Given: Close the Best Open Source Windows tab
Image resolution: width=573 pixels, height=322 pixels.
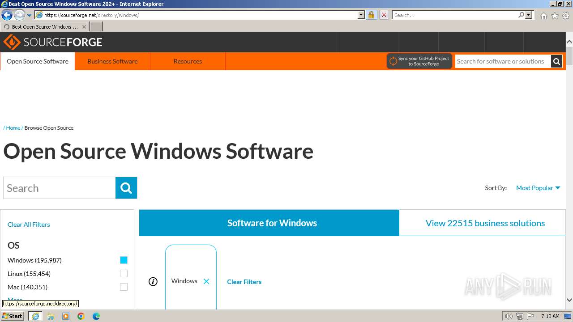Looking at the screenshot, I should 84,27.
